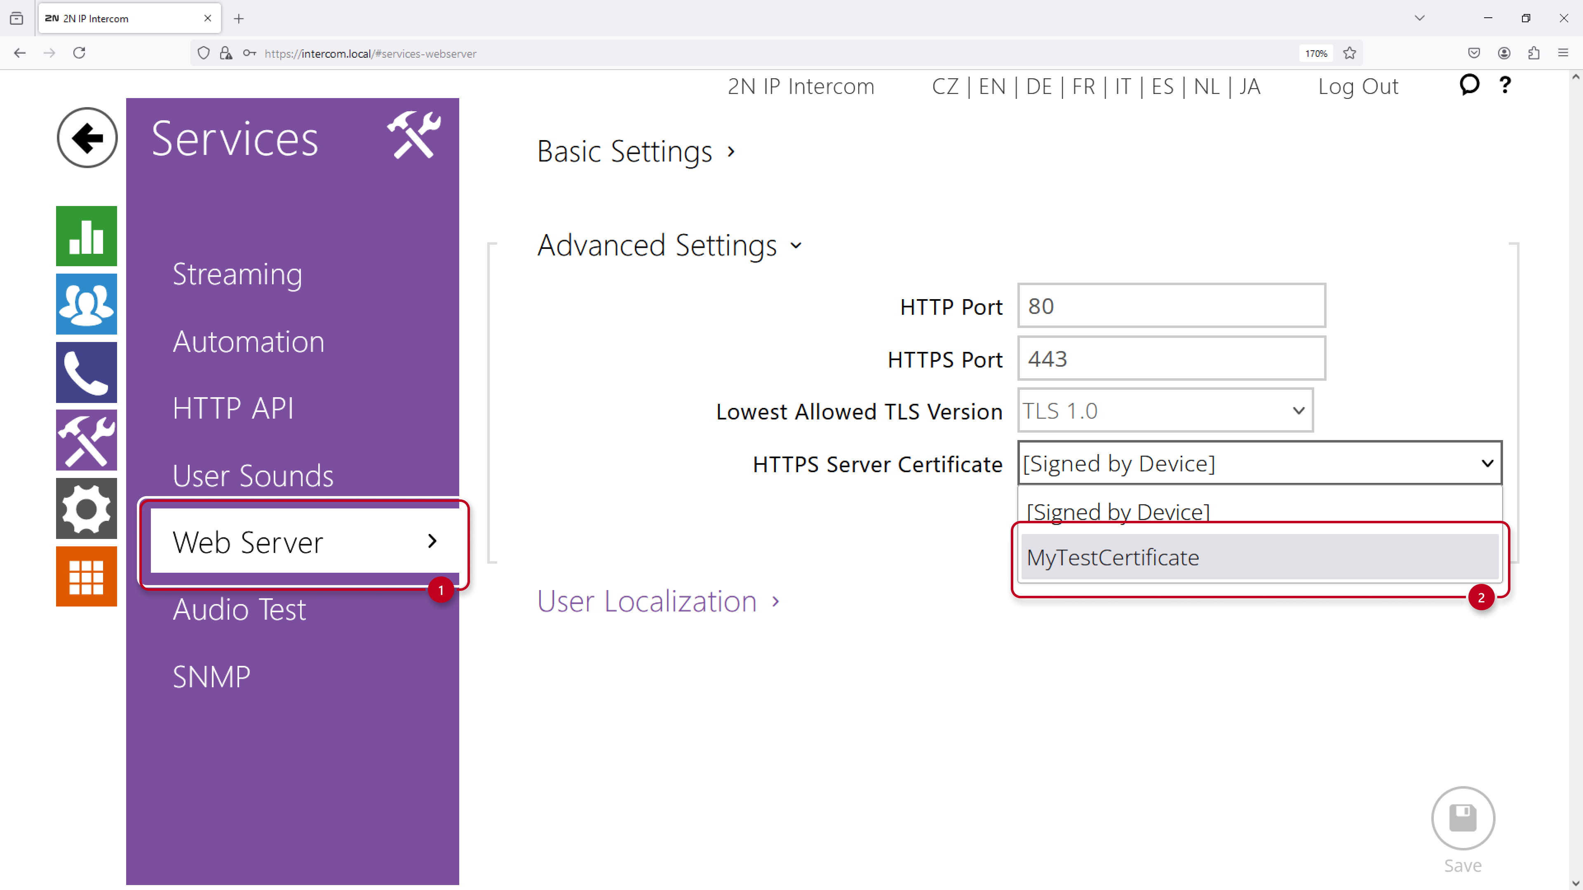Select the Web Server menu item
This screenshot has width=1583, height=890.
pos(304,541)
